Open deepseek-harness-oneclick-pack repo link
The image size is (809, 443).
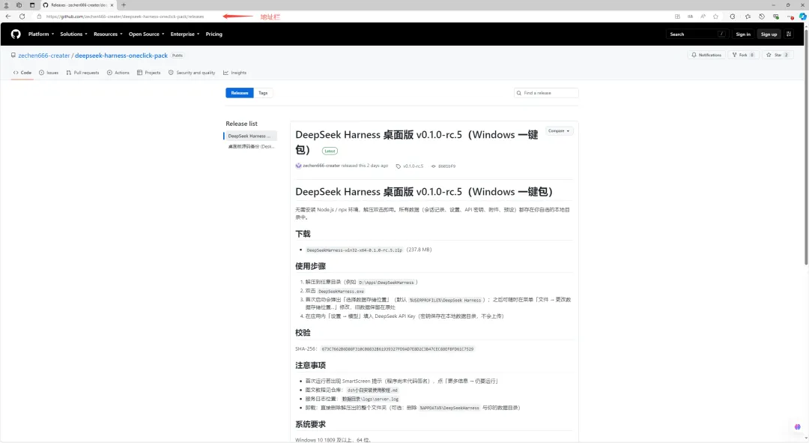click(x=121, y=55)
